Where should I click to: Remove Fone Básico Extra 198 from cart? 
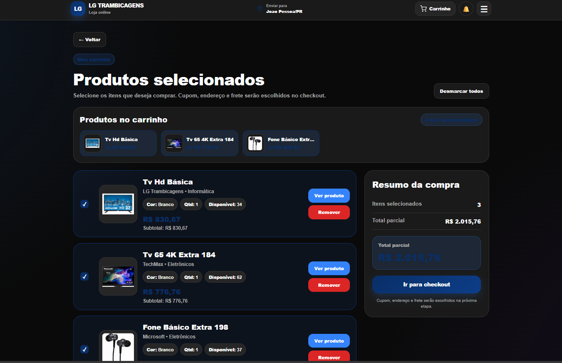click(x=329, y=357)
